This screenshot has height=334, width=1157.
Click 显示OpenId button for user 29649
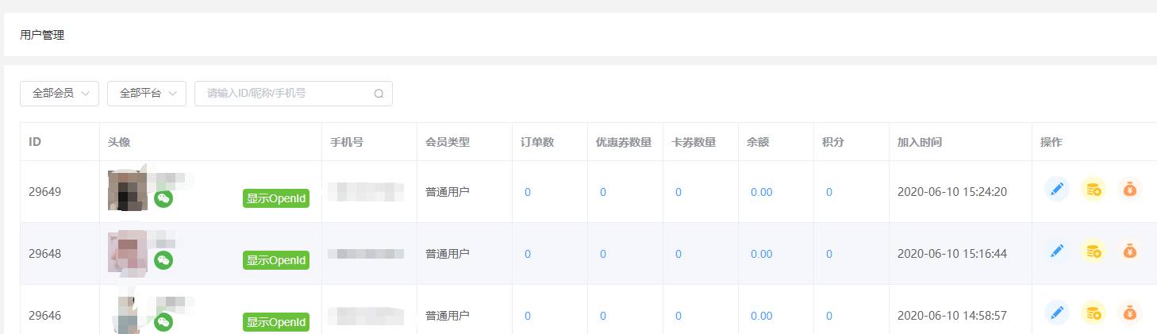tap(275, 199)
